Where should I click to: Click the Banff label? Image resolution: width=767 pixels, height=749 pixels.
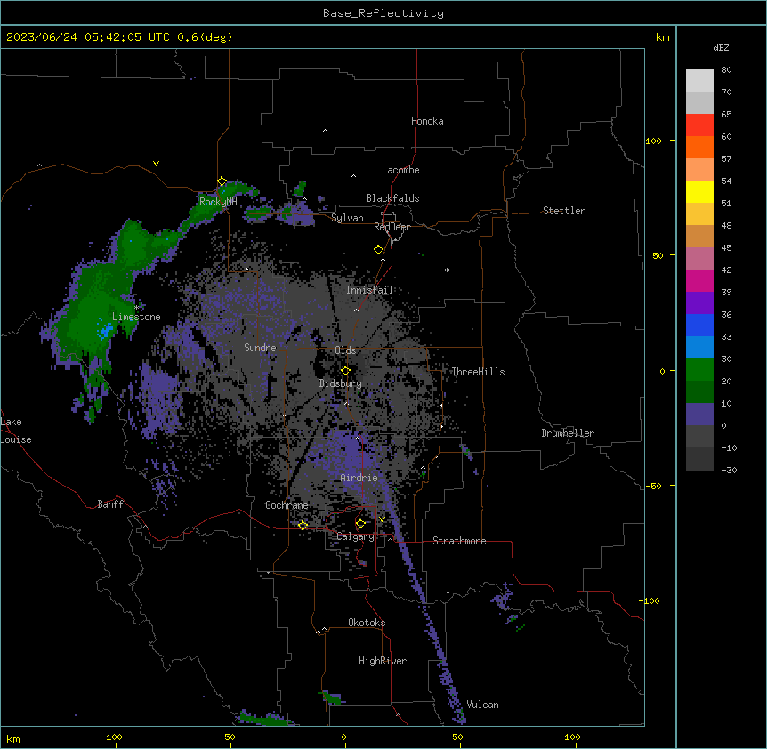pyautogui.click(x=110, y=504)
